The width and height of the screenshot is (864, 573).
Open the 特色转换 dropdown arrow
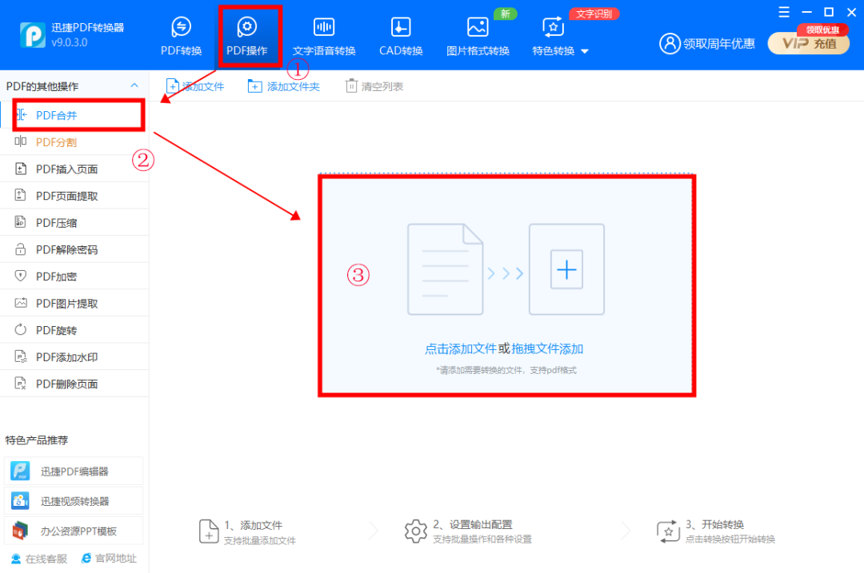pyautogui.click(x=585, y=52)
